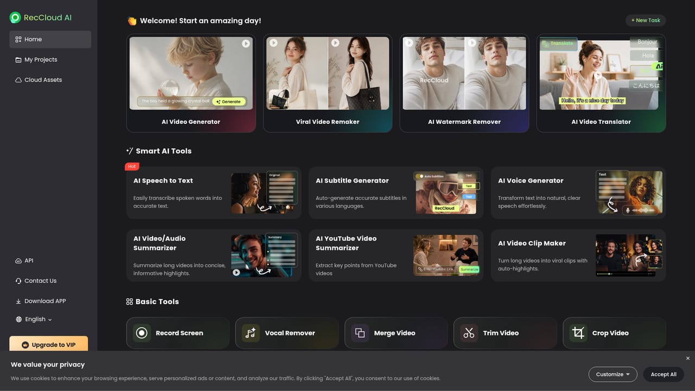This screenshot has width=695, height=391.
Task: Open Cloud Assets in the sidebar
Action: point(50,80)
